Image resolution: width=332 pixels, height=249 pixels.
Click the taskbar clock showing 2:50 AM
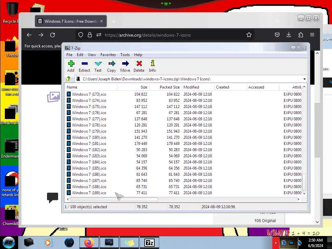pyautogui.click(x=315, y=243)
